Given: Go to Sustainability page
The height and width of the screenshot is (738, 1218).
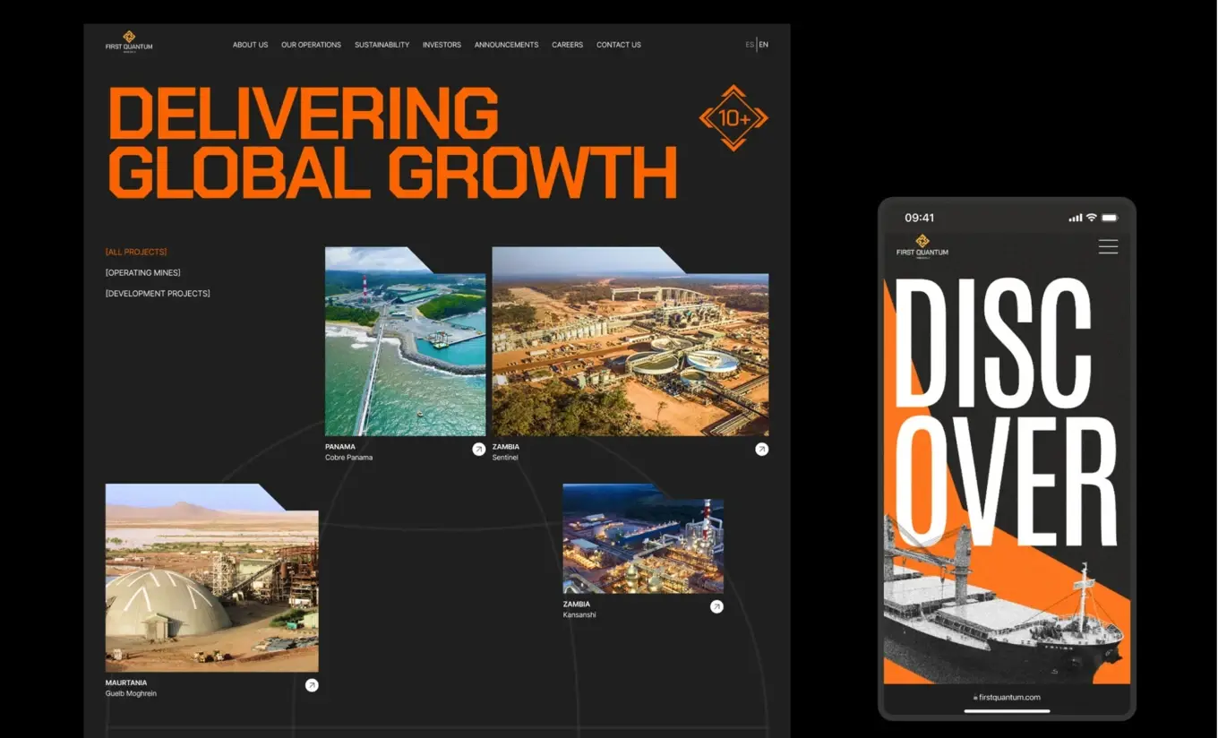Looking at the screenshot, I should click(382, 45).
